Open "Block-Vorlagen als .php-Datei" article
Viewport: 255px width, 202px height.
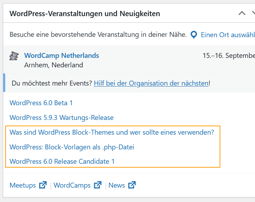coord(72,147)
